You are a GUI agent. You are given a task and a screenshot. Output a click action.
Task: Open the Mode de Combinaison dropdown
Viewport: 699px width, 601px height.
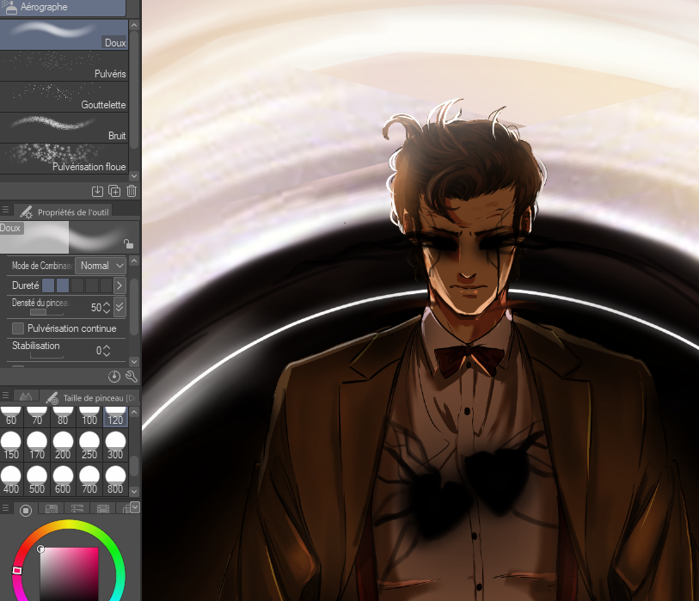tap(101, 266)
